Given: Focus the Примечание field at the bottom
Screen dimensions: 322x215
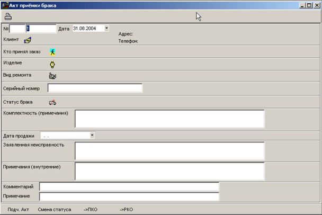Looking at the screenshot, I should [x=129, y=196].
